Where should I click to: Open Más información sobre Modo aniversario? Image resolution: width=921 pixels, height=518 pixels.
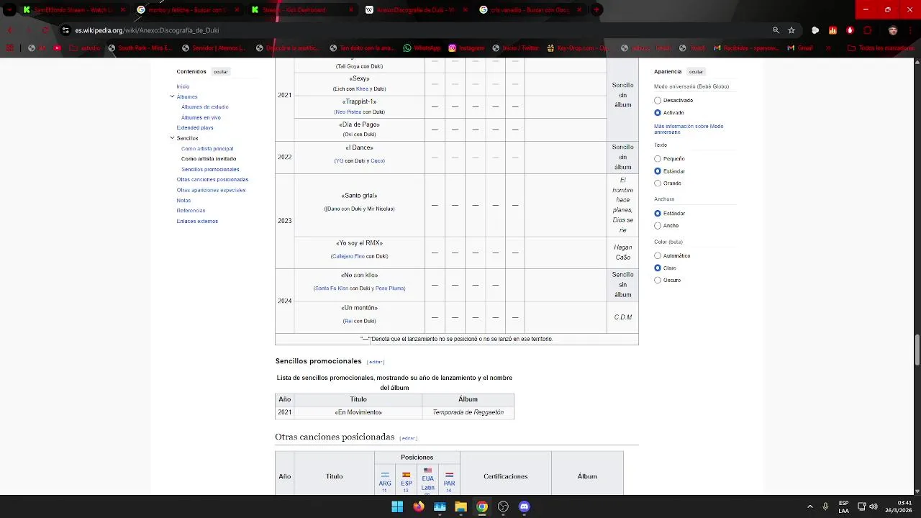(689, 129)
